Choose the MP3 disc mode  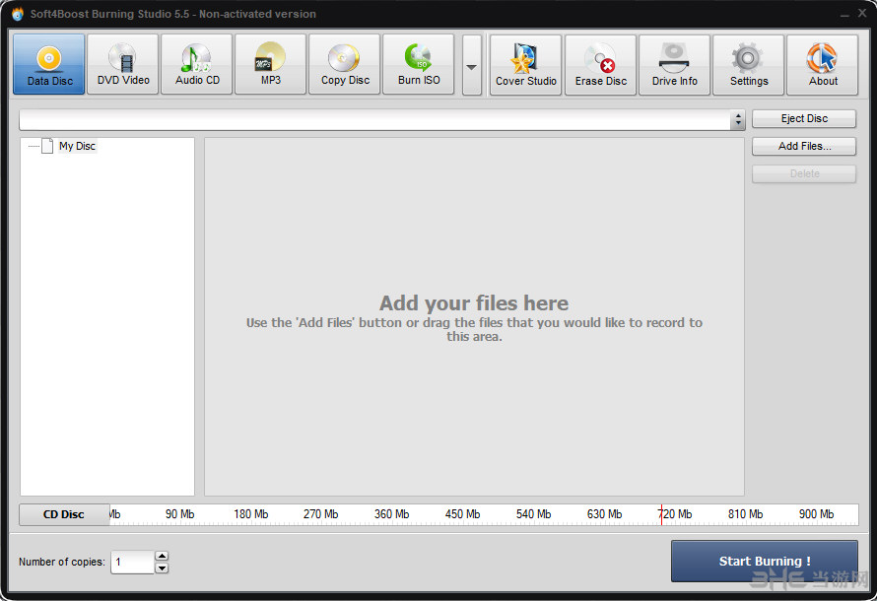271,64
